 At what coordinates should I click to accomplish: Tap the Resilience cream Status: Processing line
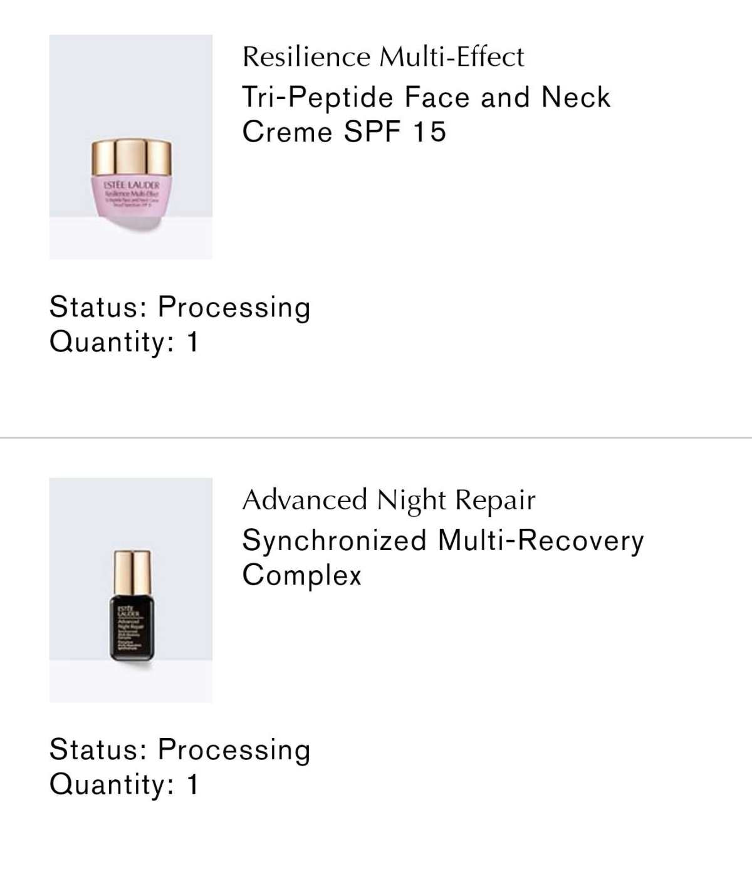(x=180, y=308)
